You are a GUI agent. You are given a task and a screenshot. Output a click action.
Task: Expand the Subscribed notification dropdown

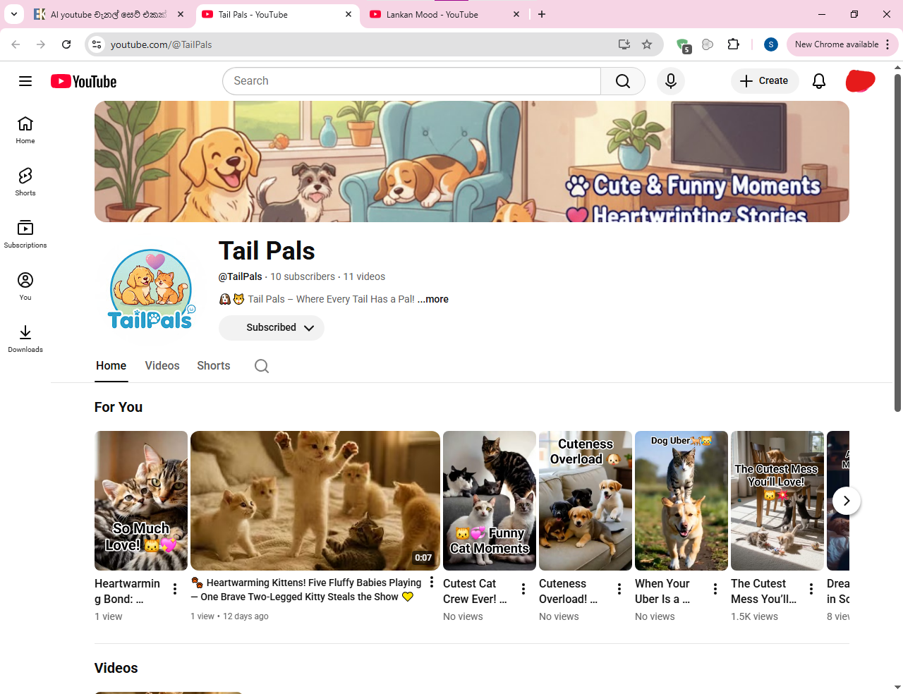tap(272, 328)
